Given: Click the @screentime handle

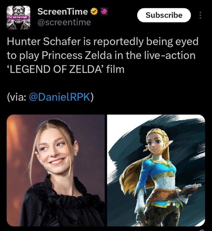Looking at the screenshot, I should coord(64,22).
